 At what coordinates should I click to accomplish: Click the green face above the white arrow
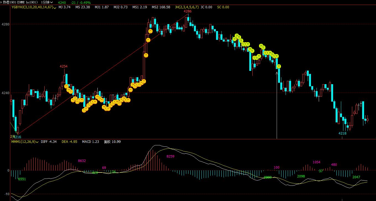point(279,66)
